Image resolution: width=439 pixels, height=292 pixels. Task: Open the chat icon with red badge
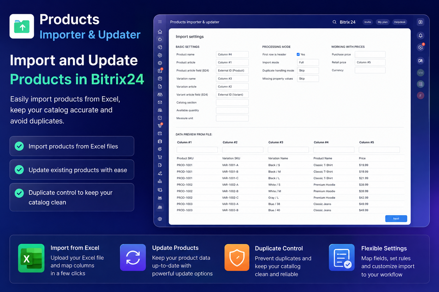tap(420, 47)
